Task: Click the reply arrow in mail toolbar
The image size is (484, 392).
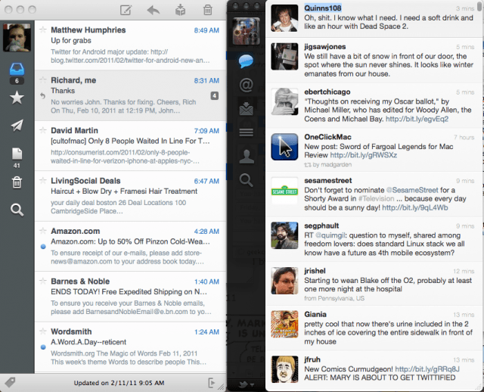Action: click(153, 10)
